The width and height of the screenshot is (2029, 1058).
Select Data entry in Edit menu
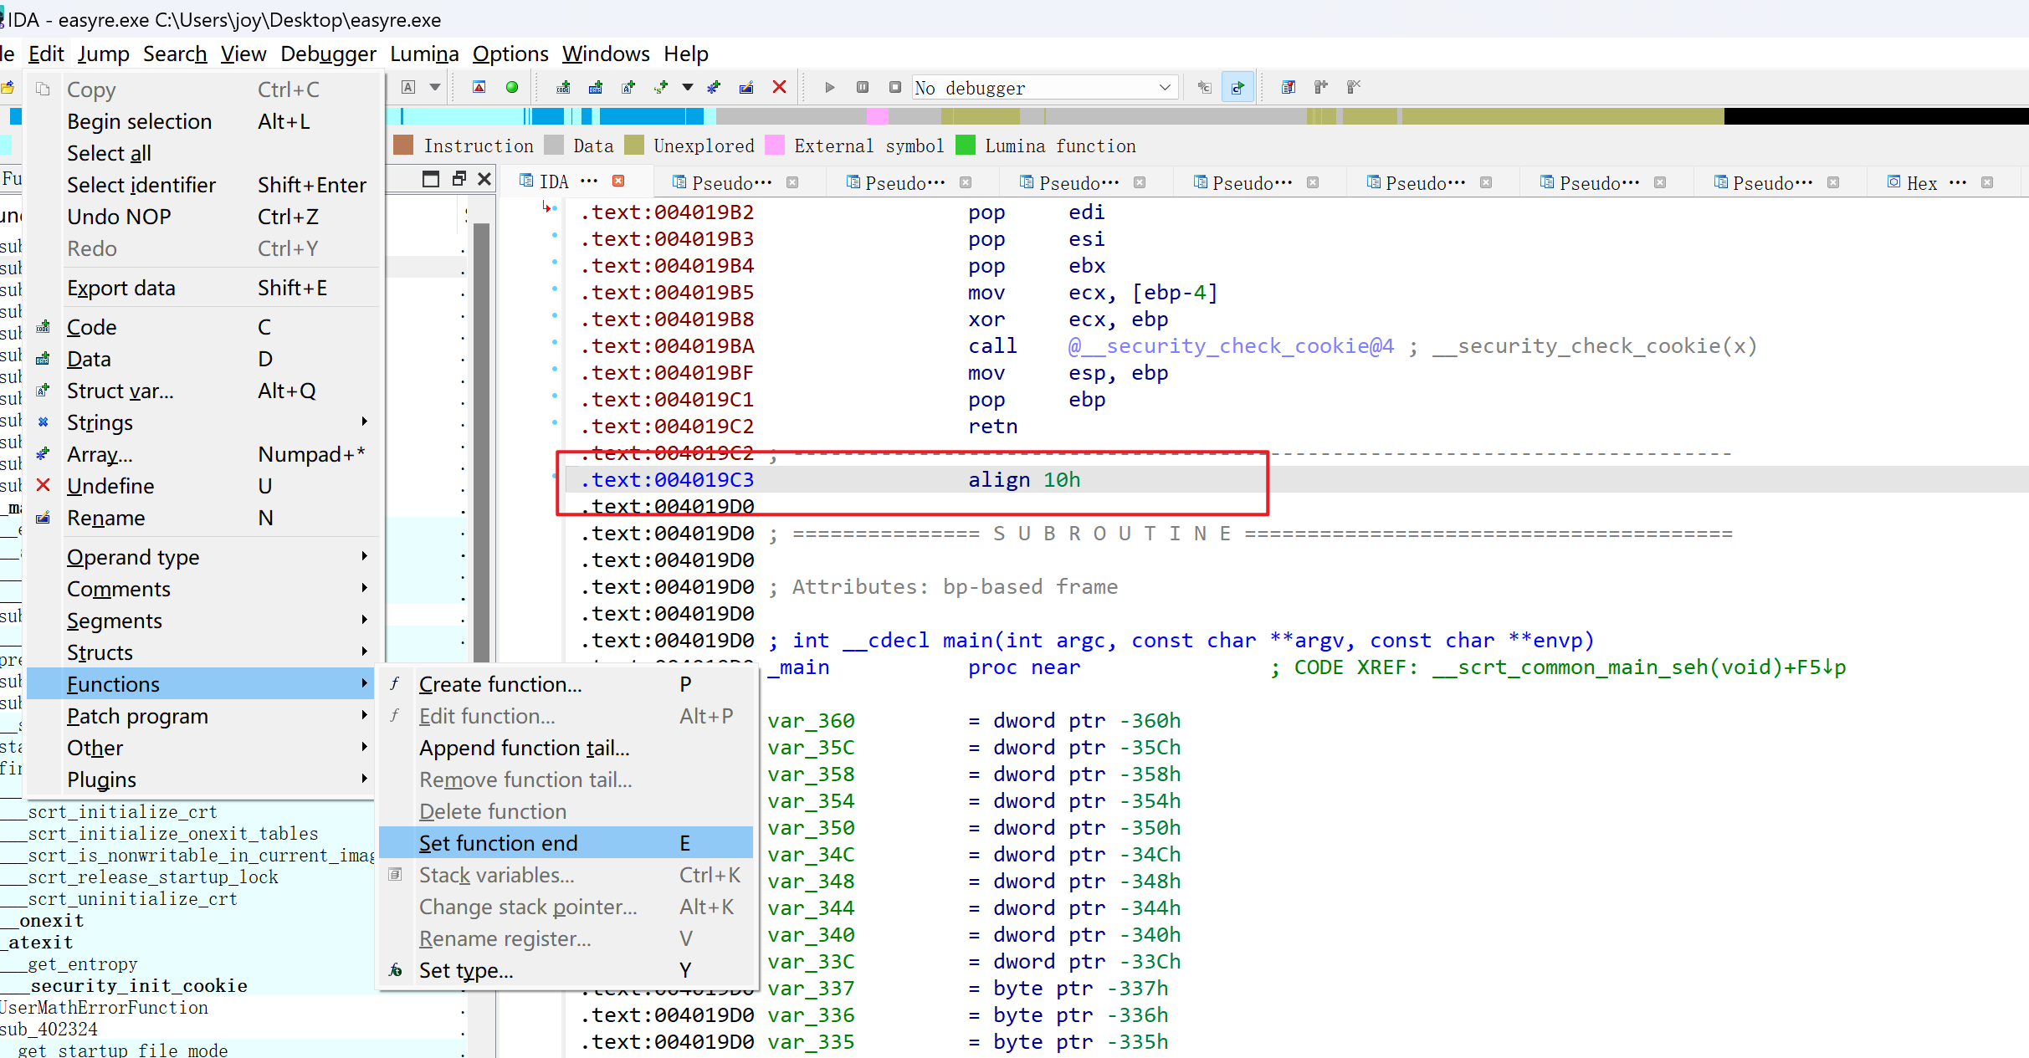(204, 358)
